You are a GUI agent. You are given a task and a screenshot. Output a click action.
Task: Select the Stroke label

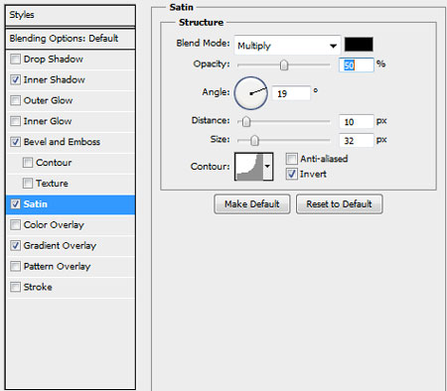pyautogui.click(x=38, y=287)
